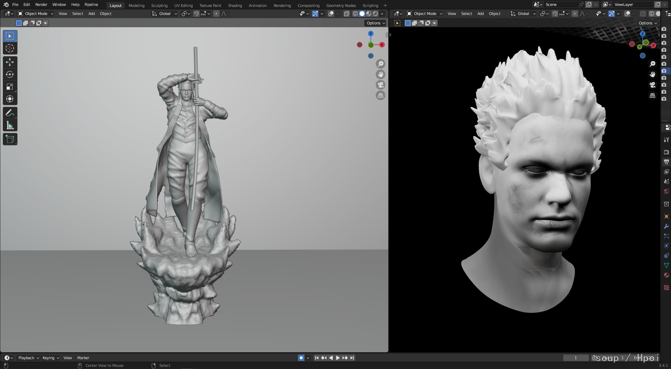Toggle overlays in left viewport
The width and height of the screenshot is (671, 369).
coord(331,14)
